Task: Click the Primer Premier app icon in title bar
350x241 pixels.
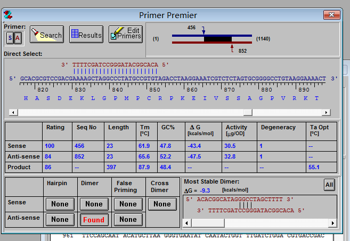Action: pyautogui.click(x=8, y=15)
